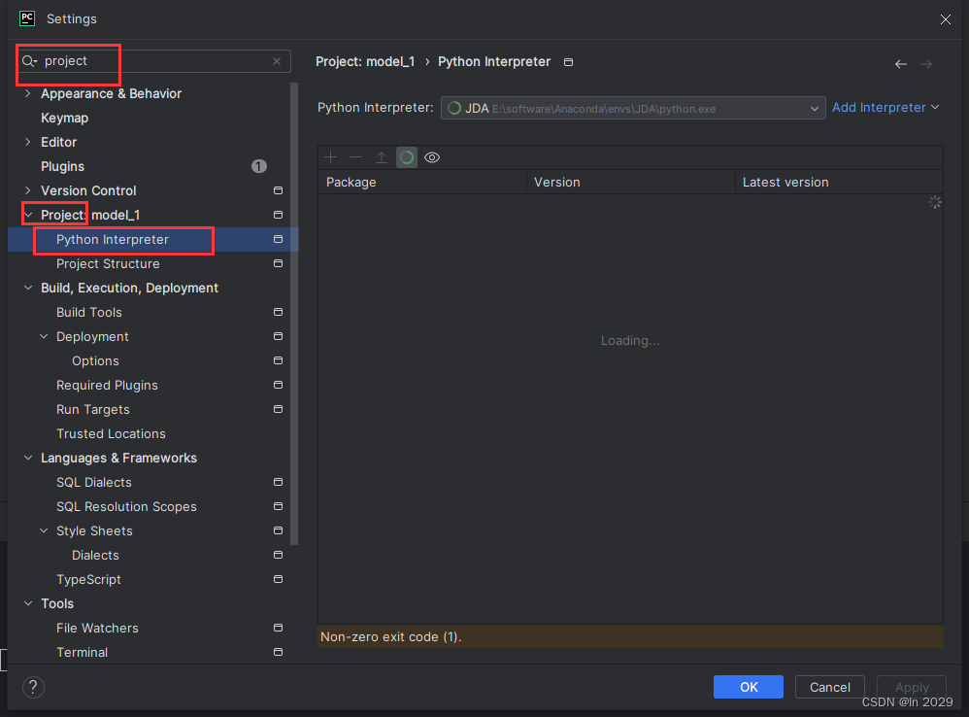Select Keymap in settings tree
The image size is (969, 717).
(x=64, y=119)
